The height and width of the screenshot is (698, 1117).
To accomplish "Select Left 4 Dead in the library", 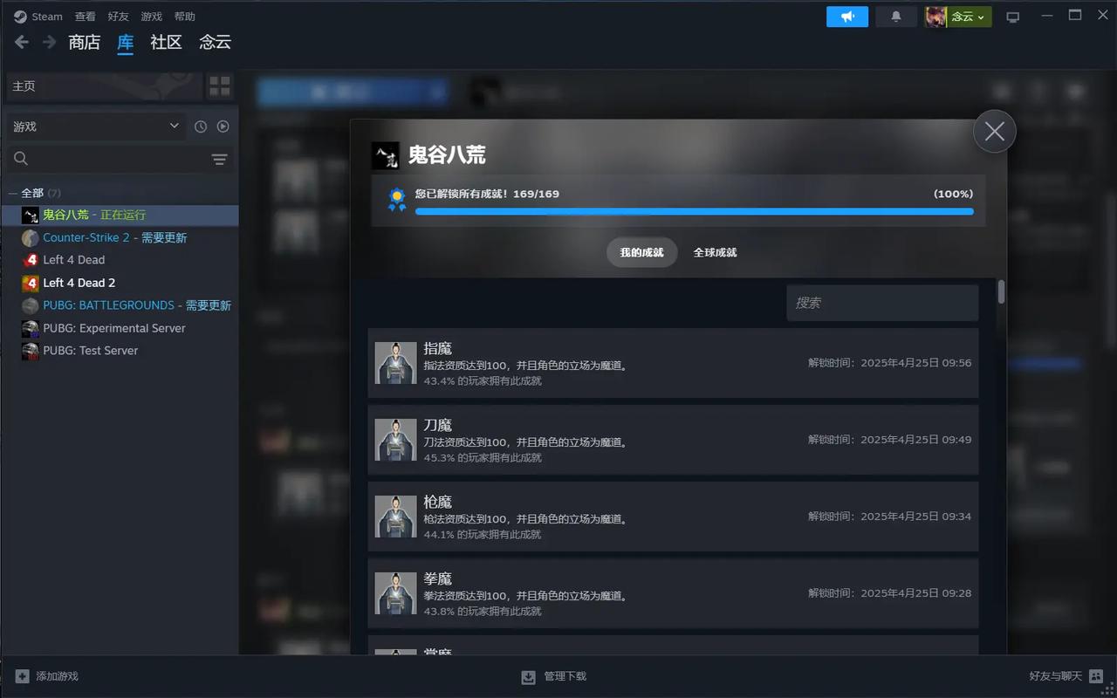I will coord(120,260).
